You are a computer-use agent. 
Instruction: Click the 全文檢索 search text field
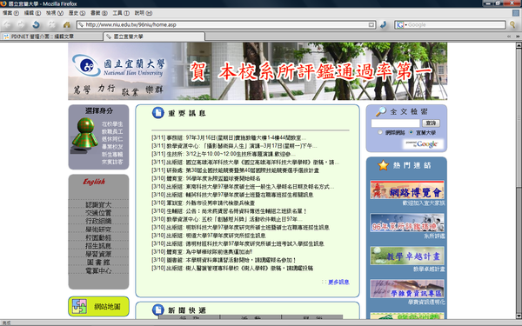[x=396, y=123]
